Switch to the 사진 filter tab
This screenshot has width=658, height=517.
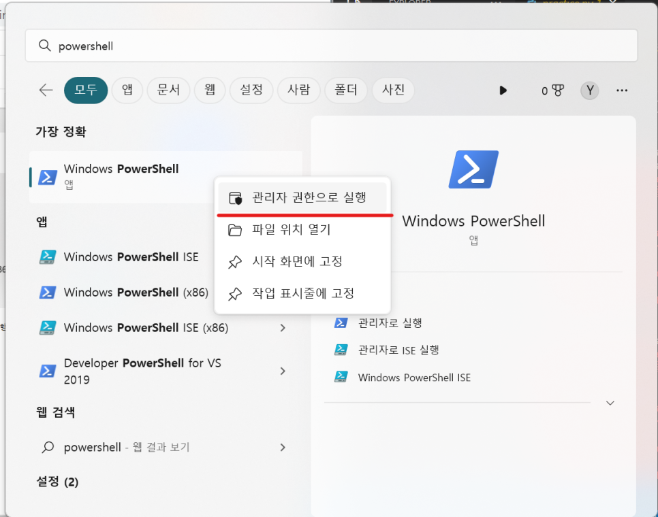(x=393, y=90)
